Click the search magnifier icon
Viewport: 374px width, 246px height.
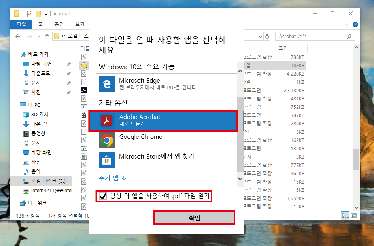click(x=349, y=36)
